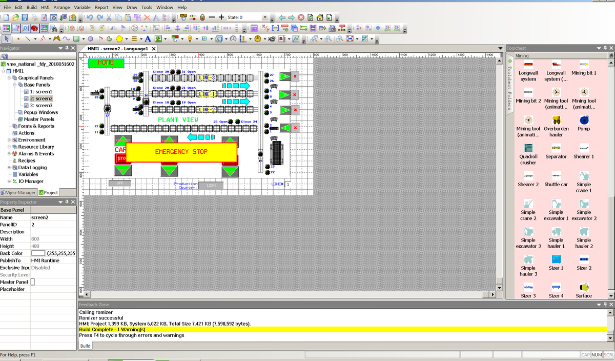
Task: Click Toolchest Folders vertical tab
Action: click(x=509, y=87)
